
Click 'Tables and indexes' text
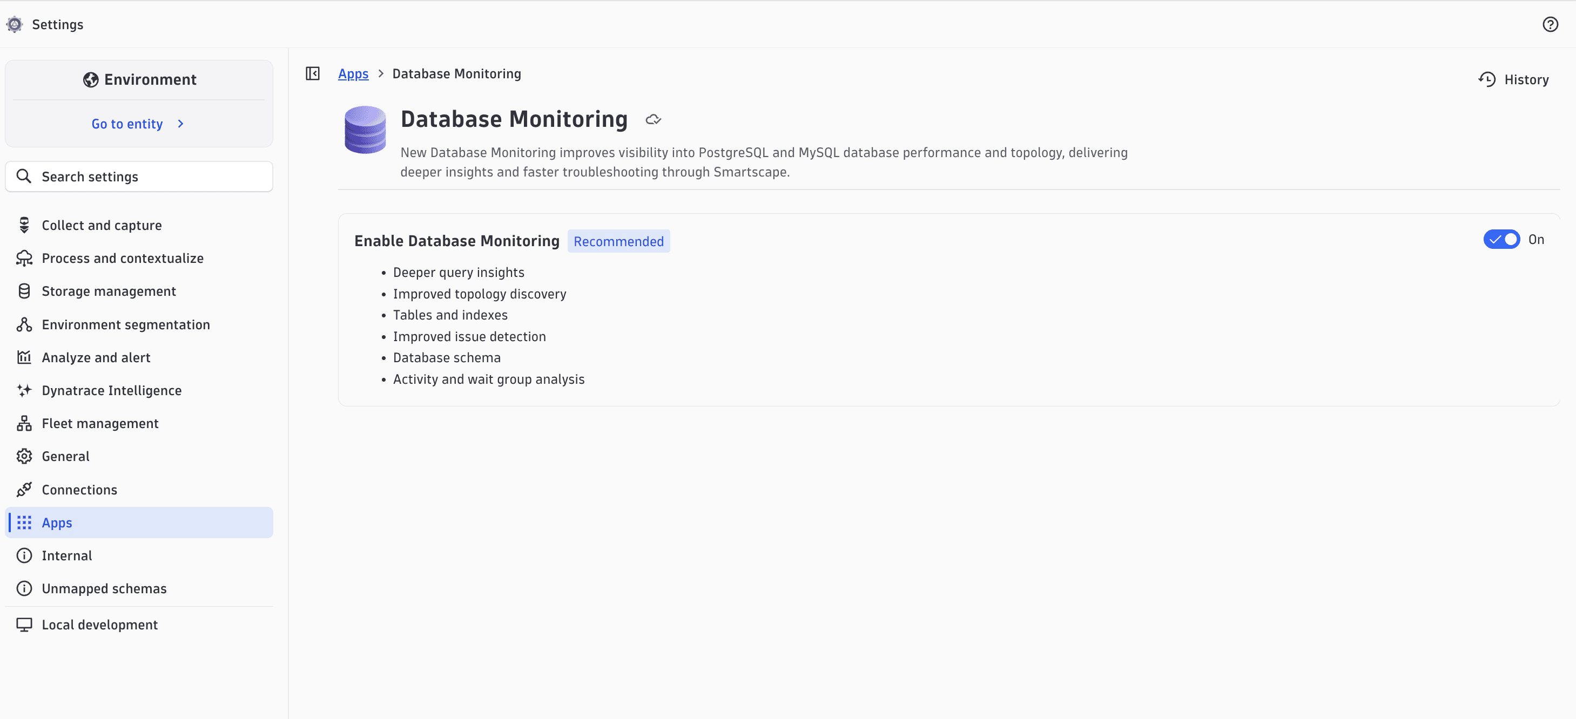(450, 315)
